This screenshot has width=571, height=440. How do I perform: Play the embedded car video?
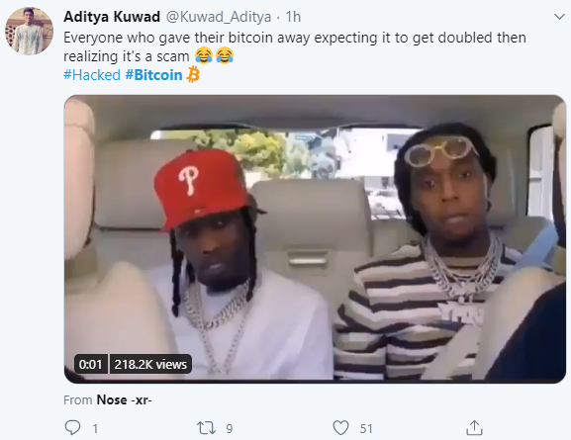pos(315,239)
